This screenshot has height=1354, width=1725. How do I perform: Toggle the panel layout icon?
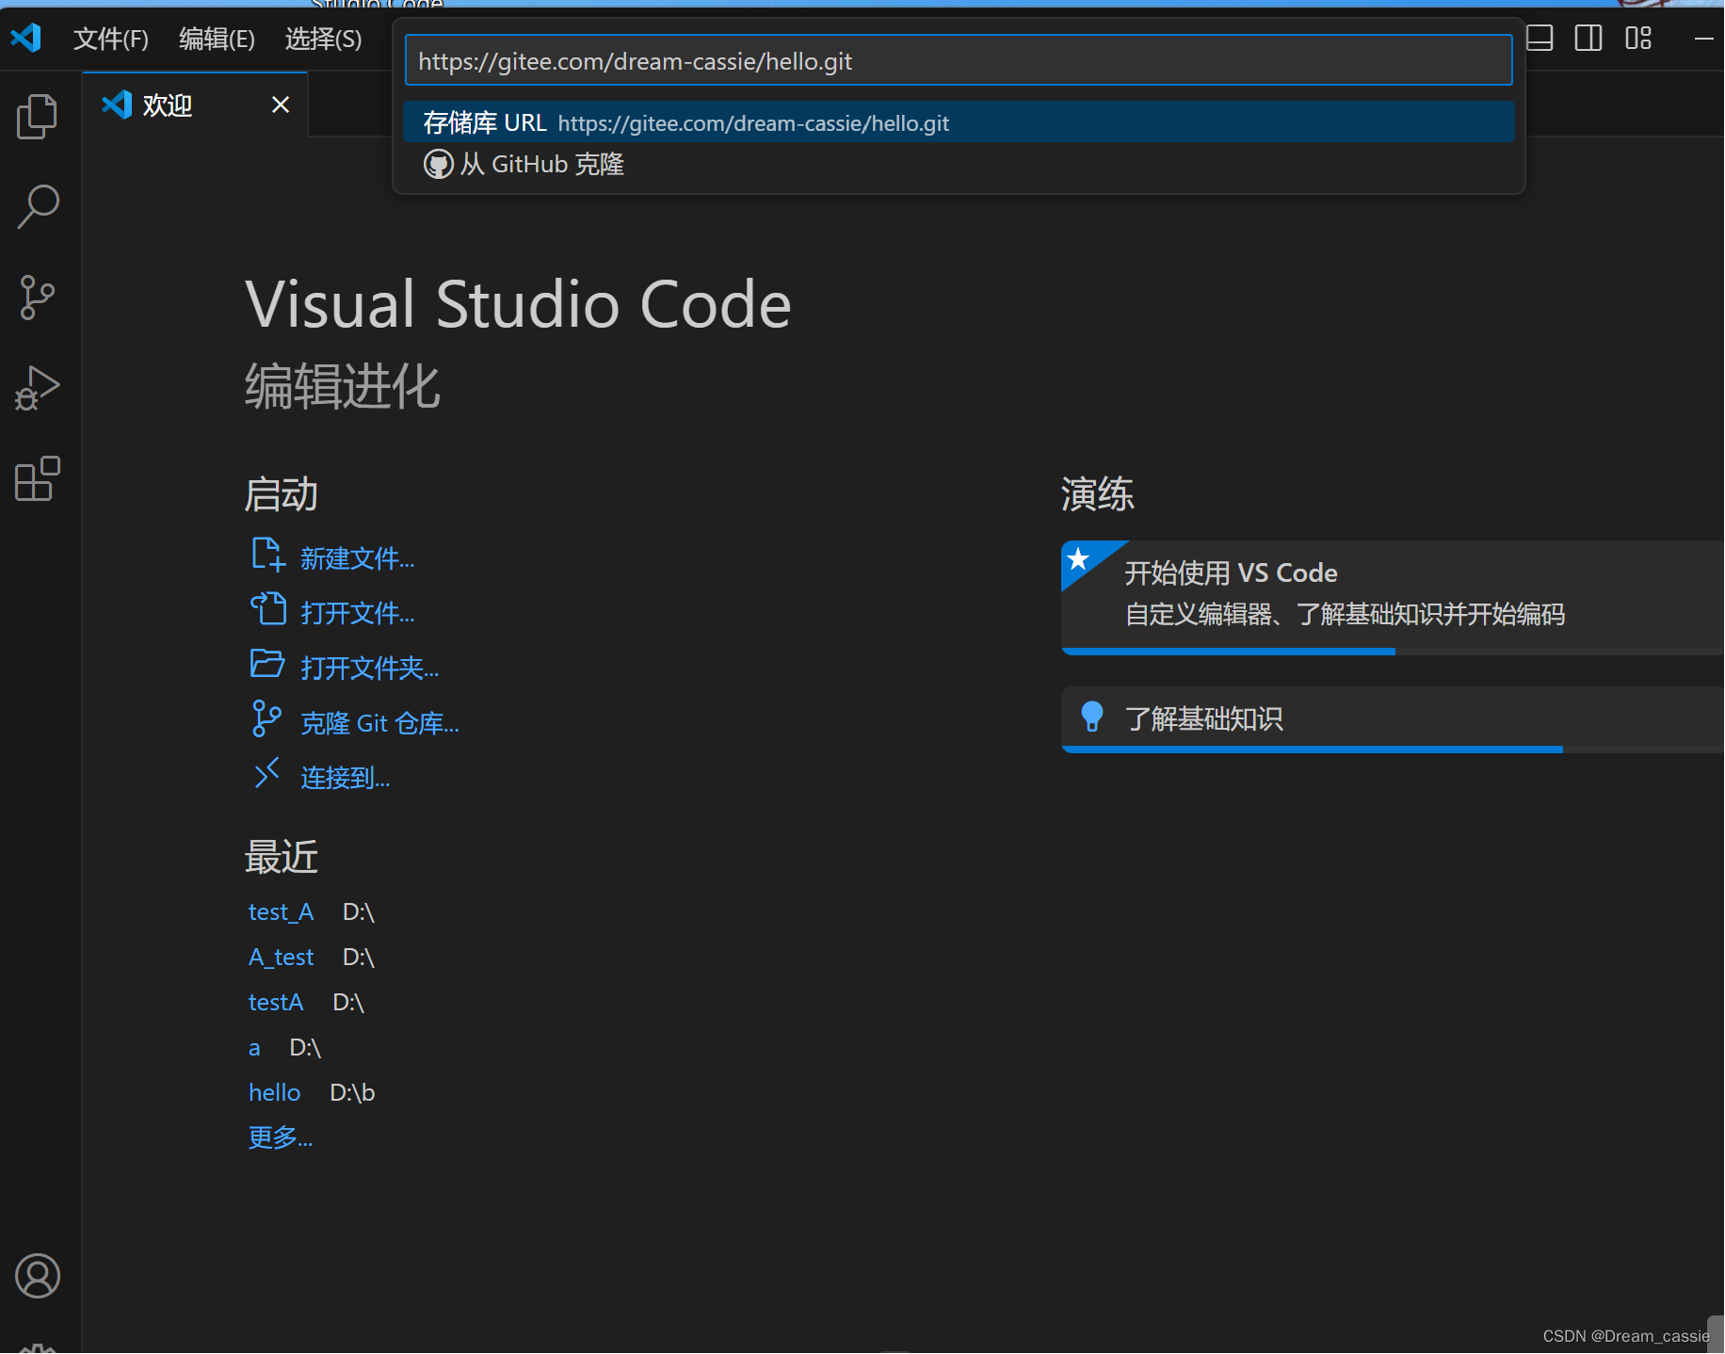tap(1540, 39)
